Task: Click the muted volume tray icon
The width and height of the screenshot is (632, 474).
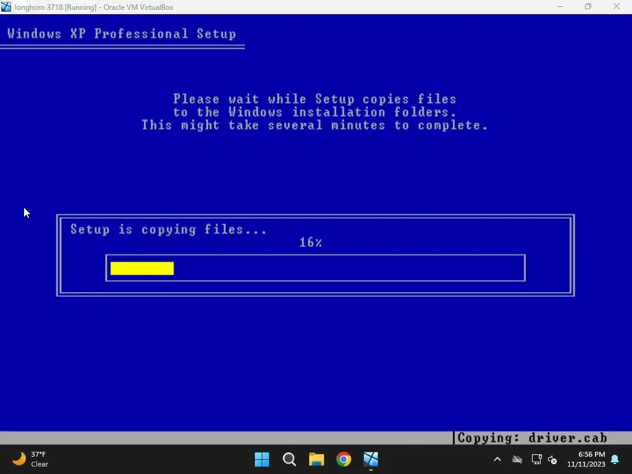Action: 552,459
